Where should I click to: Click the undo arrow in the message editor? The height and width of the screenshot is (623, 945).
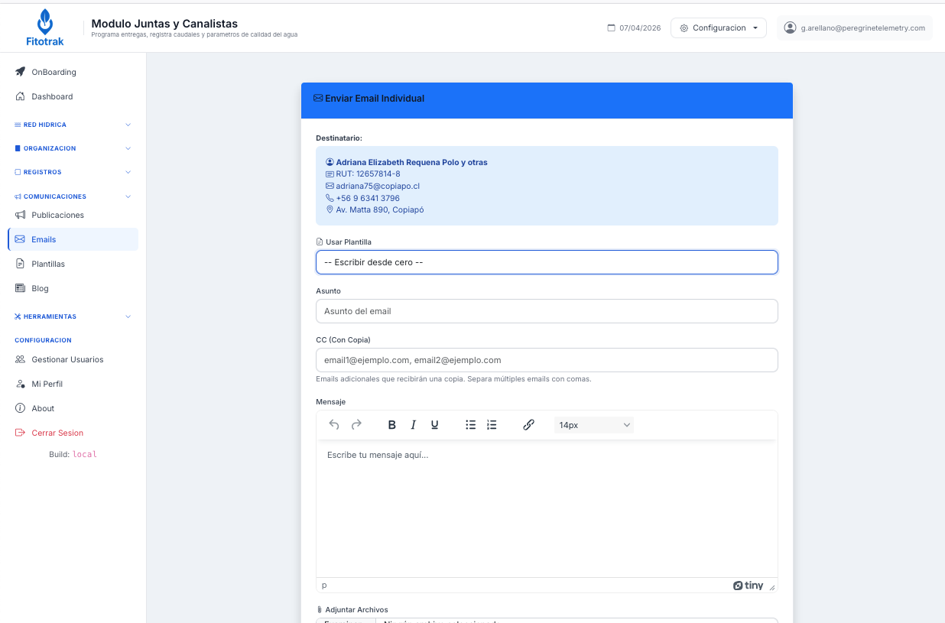(x=334, y=424)
